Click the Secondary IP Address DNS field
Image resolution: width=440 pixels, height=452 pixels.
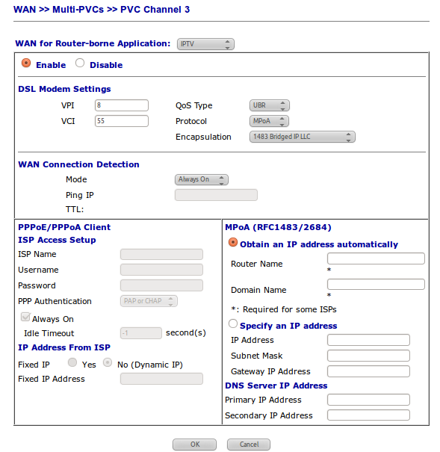[x=368, y=415]
